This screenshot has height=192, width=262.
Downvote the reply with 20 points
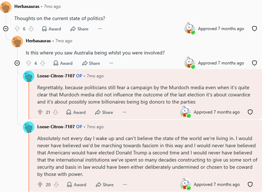[x=56, y=185]
